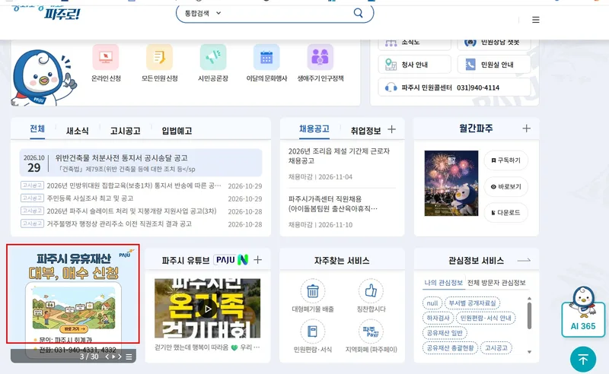The height and width of the screenshot is (374, 609).
Task: Open the 생애주기인구정책 icon
Action: [320, 58]
